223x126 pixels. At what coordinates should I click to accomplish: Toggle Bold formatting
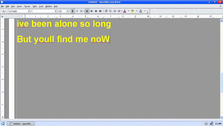coord(73,11)
